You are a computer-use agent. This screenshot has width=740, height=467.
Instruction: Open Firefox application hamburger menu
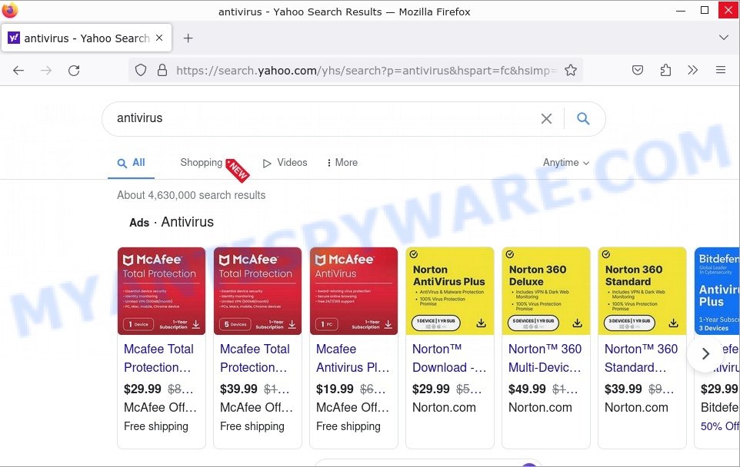tap(721, 70)
